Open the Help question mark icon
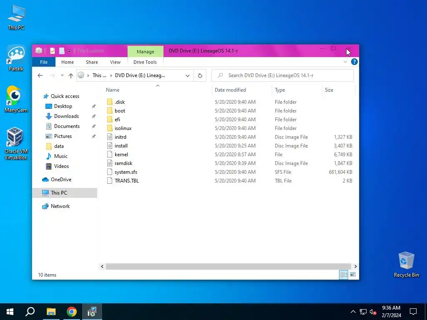This screenshot has height=320, width=427. (354, 62)
